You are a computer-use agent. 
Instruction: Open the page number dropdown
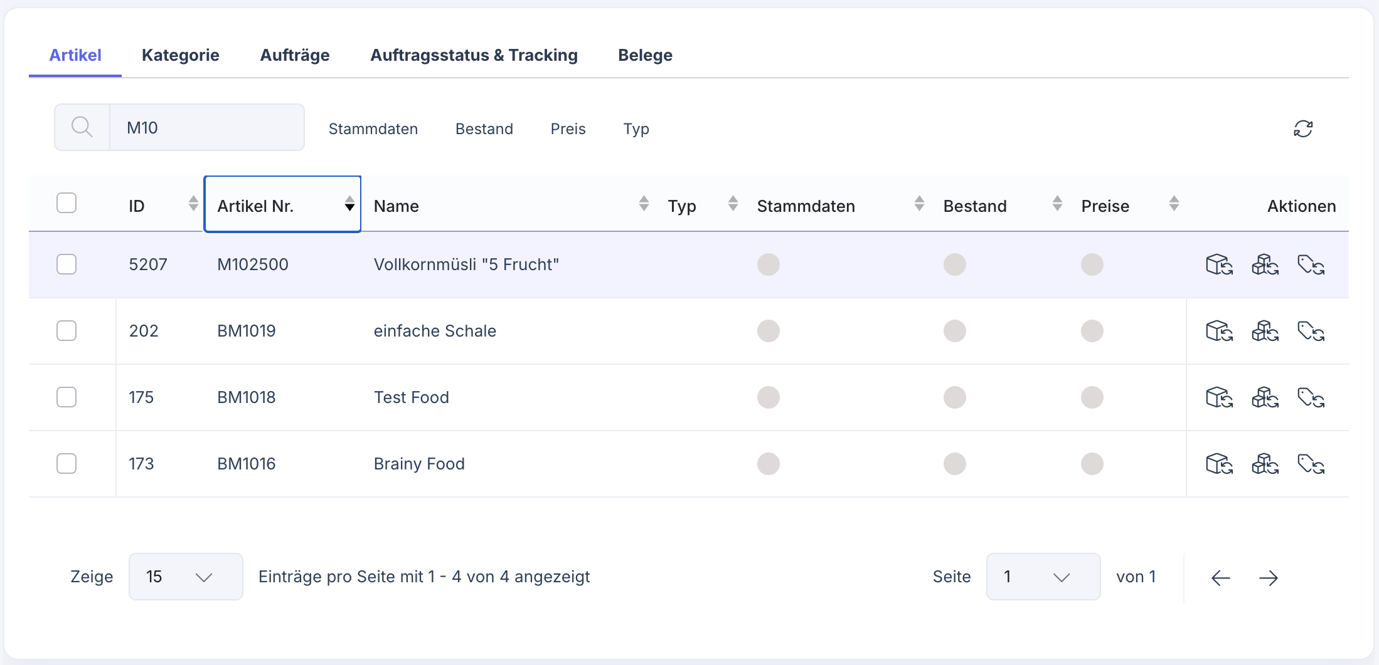1043,577
